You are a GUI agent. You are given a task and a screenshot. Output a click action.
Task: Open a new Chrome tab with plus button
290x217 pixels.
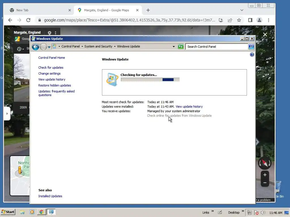pos(148,10)
